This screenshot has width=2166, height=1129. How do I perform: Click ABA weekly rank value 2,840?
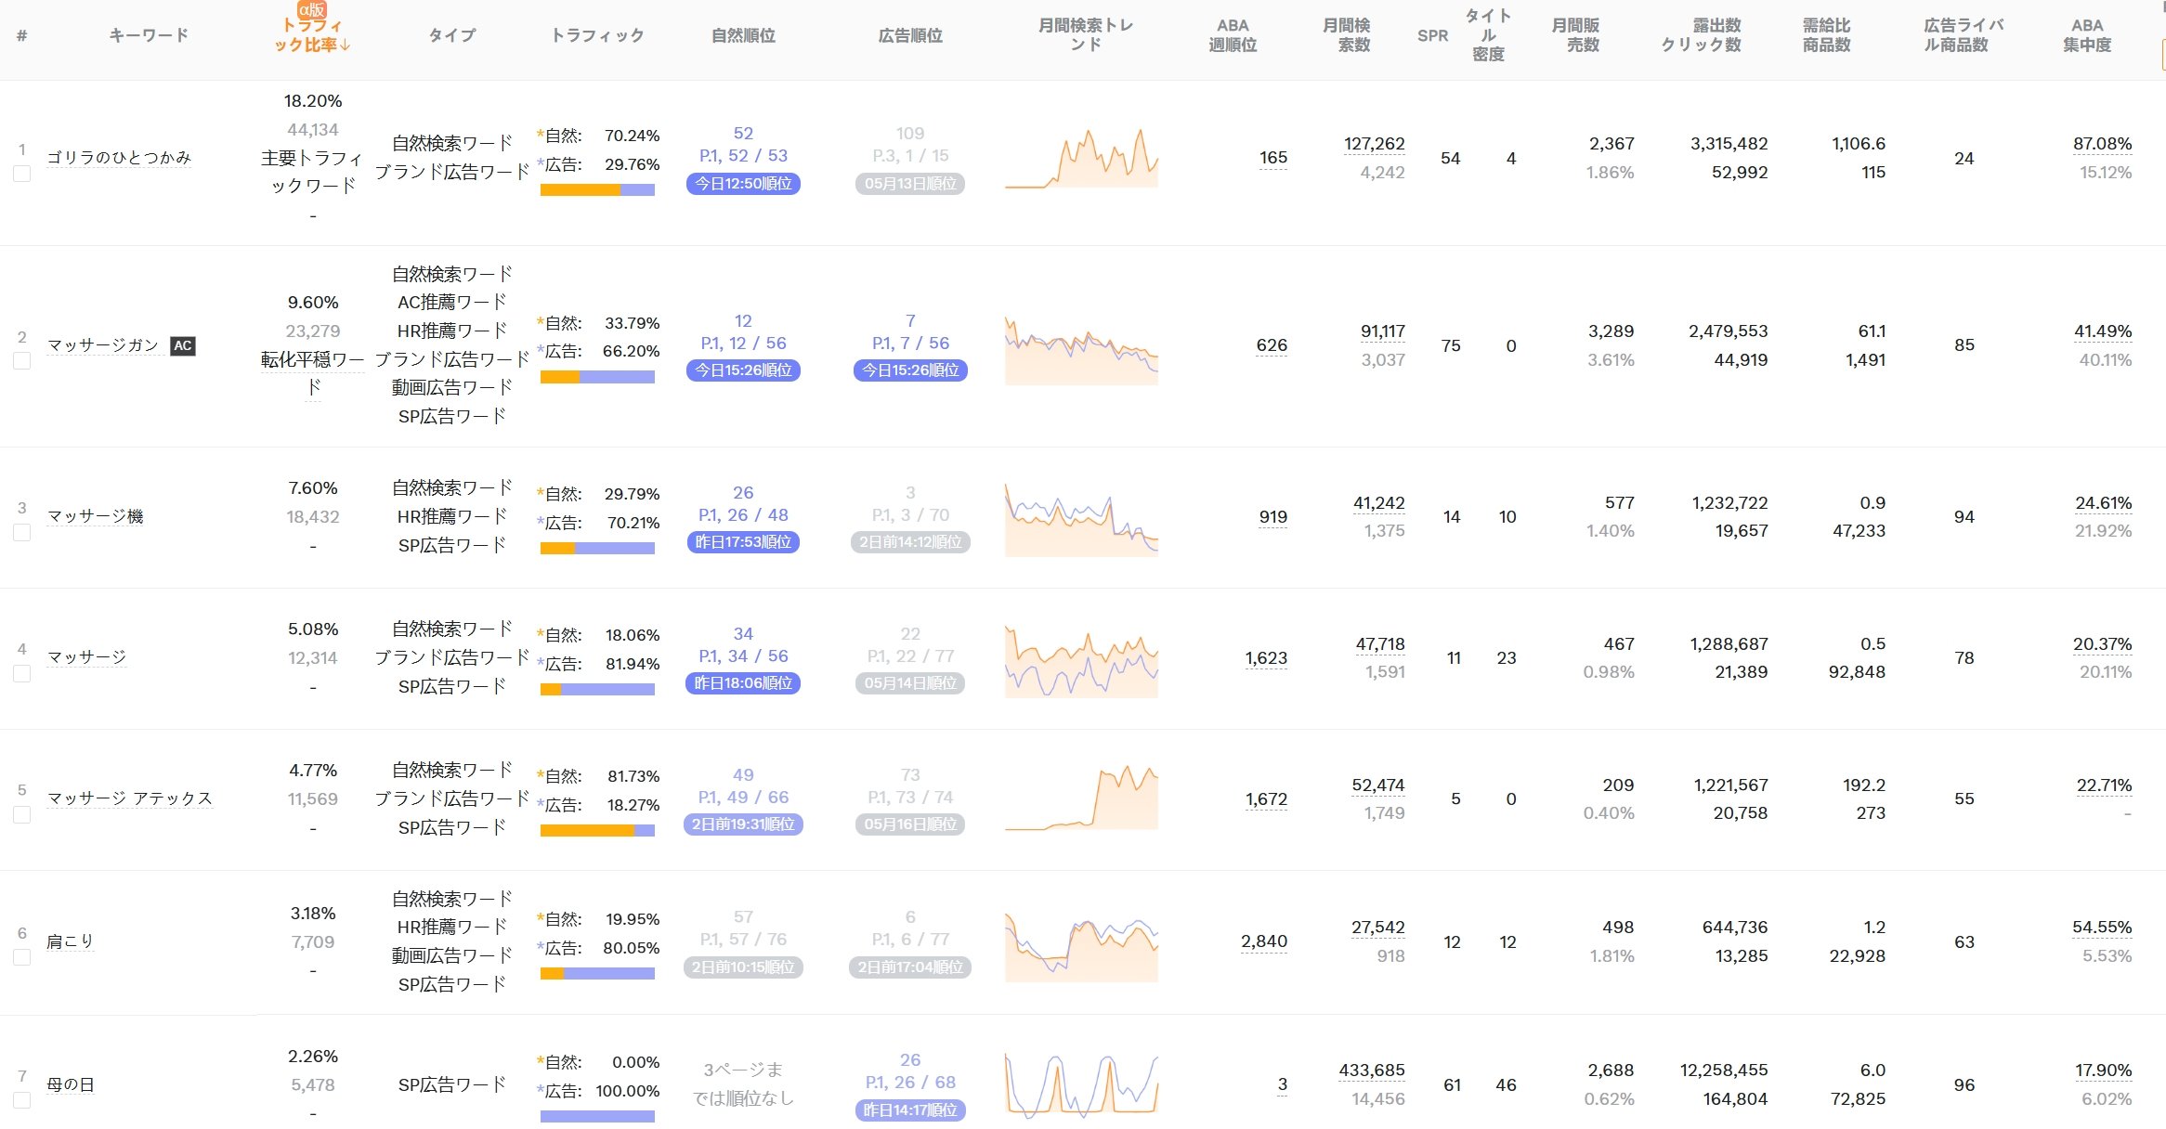[x=1264, y=941]
